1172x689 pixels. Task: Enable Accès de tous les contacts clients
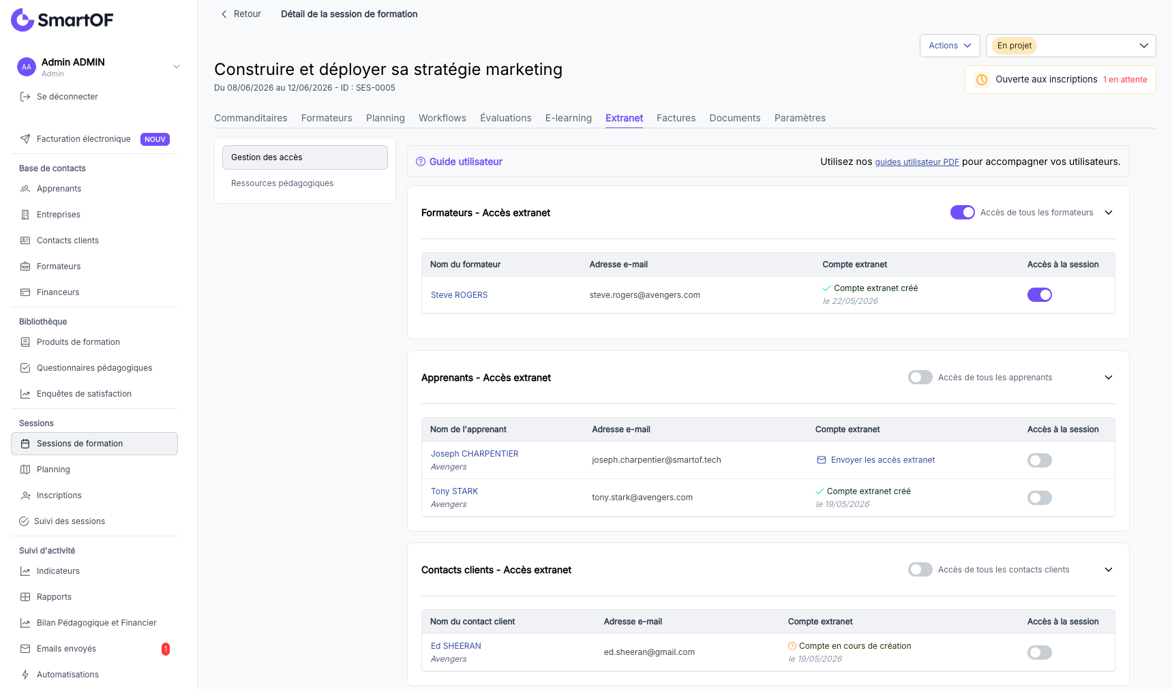pos(920,570)
